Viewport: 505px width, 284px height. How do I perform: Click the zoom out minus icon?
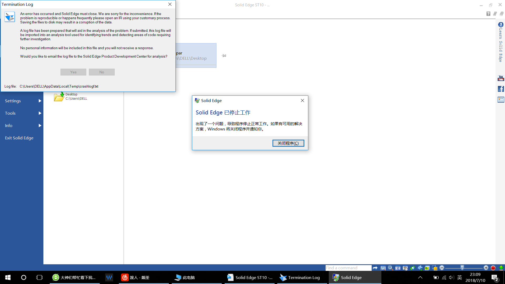pos(442,268)
